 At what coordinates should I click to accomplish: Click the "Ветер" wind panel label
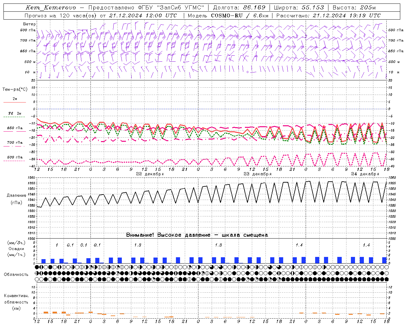[29, 24]
